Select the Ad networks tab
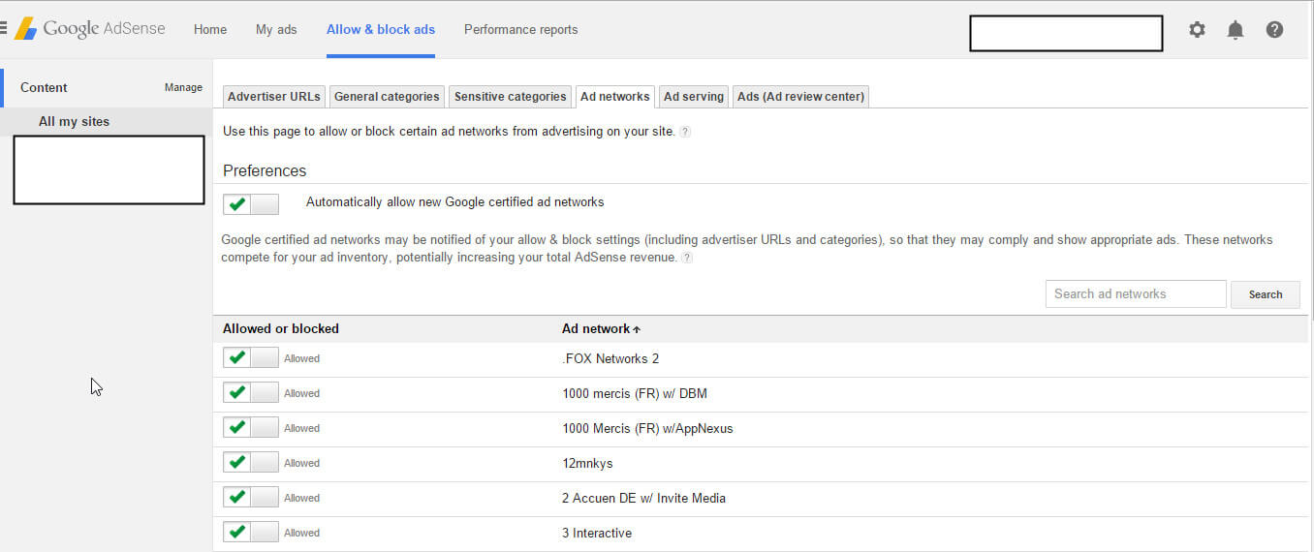Viewport: 1314px width, 552px height. (x=615, y=96)
